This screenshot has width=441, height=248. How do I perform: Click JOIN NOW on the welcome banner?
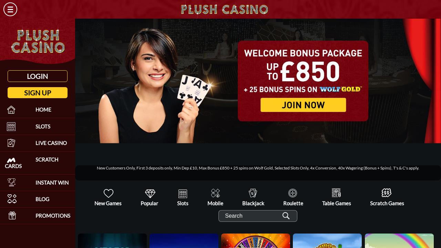coord(303,105)
